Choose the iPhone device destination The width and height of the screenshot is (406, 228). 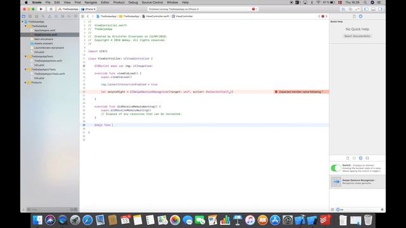tap(89, 9)
